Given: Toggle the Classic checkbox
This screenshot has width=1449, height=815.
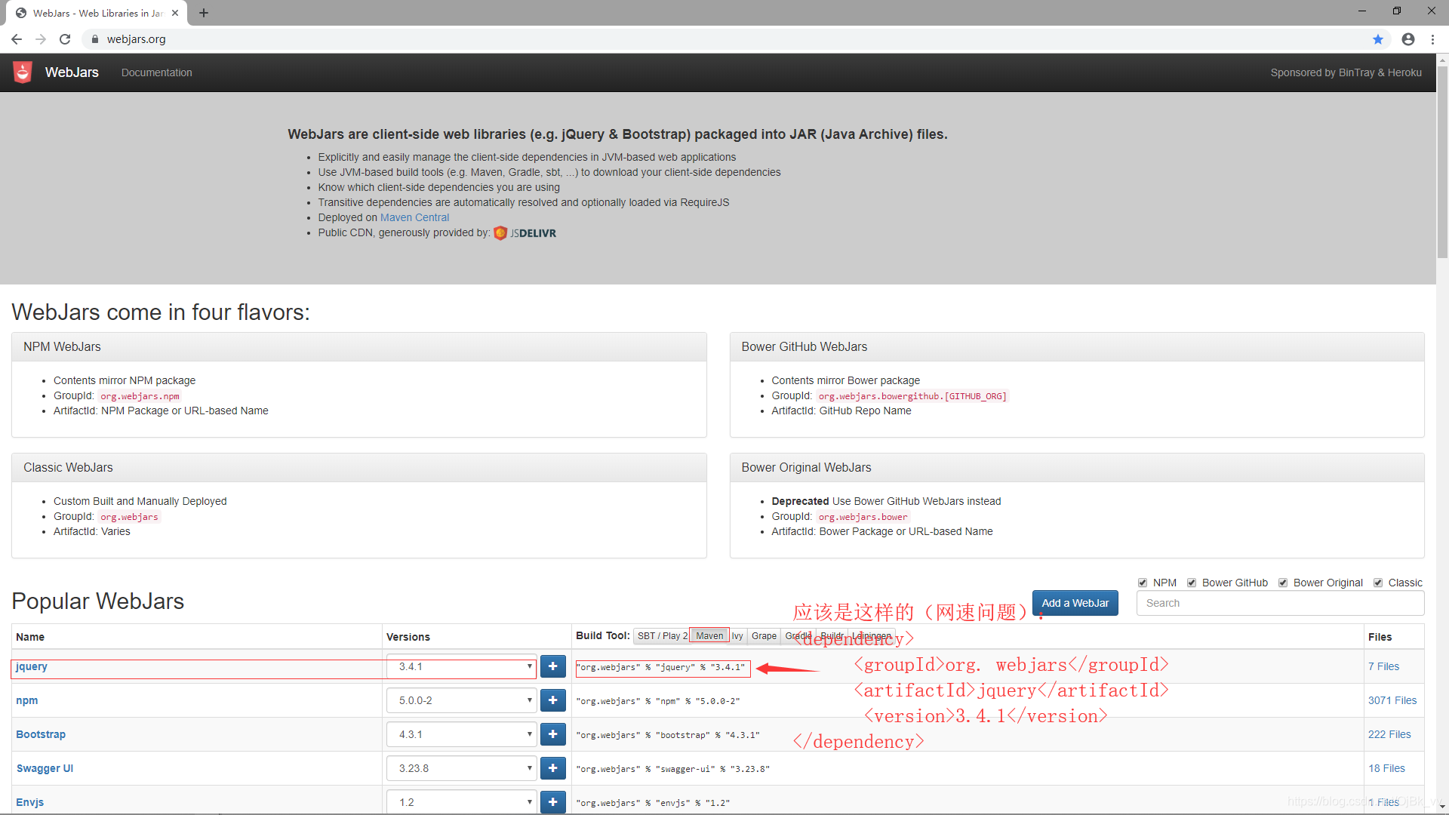Looking at the screenshot, I should [x=1378, y=583].
